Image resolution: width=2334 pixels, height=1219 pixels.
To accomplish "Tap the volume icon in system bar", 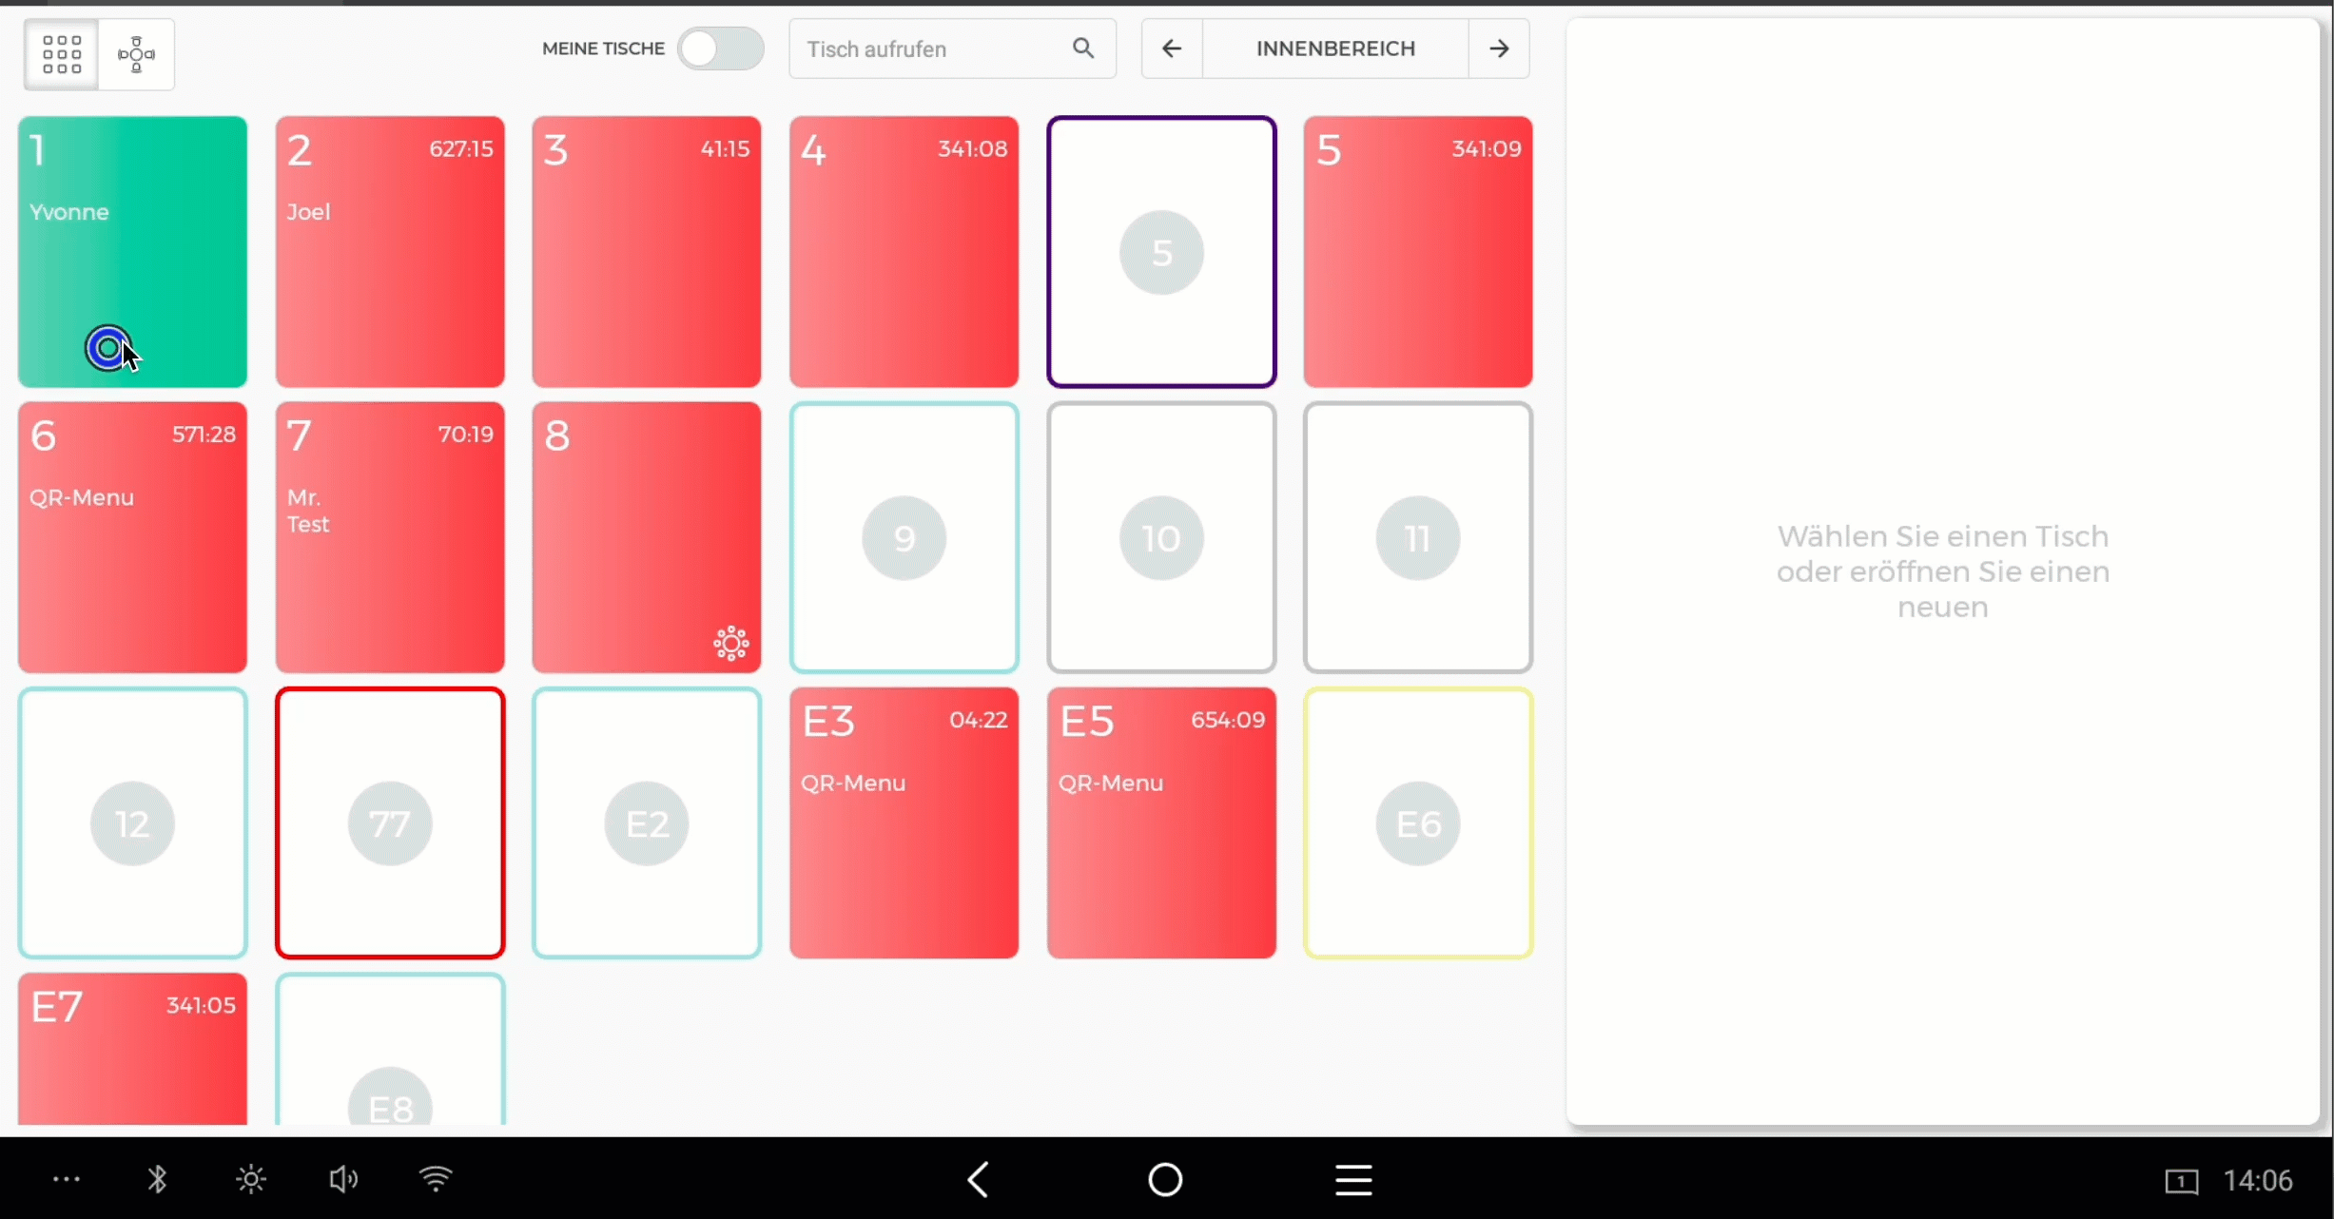I will pos(342,1180).
